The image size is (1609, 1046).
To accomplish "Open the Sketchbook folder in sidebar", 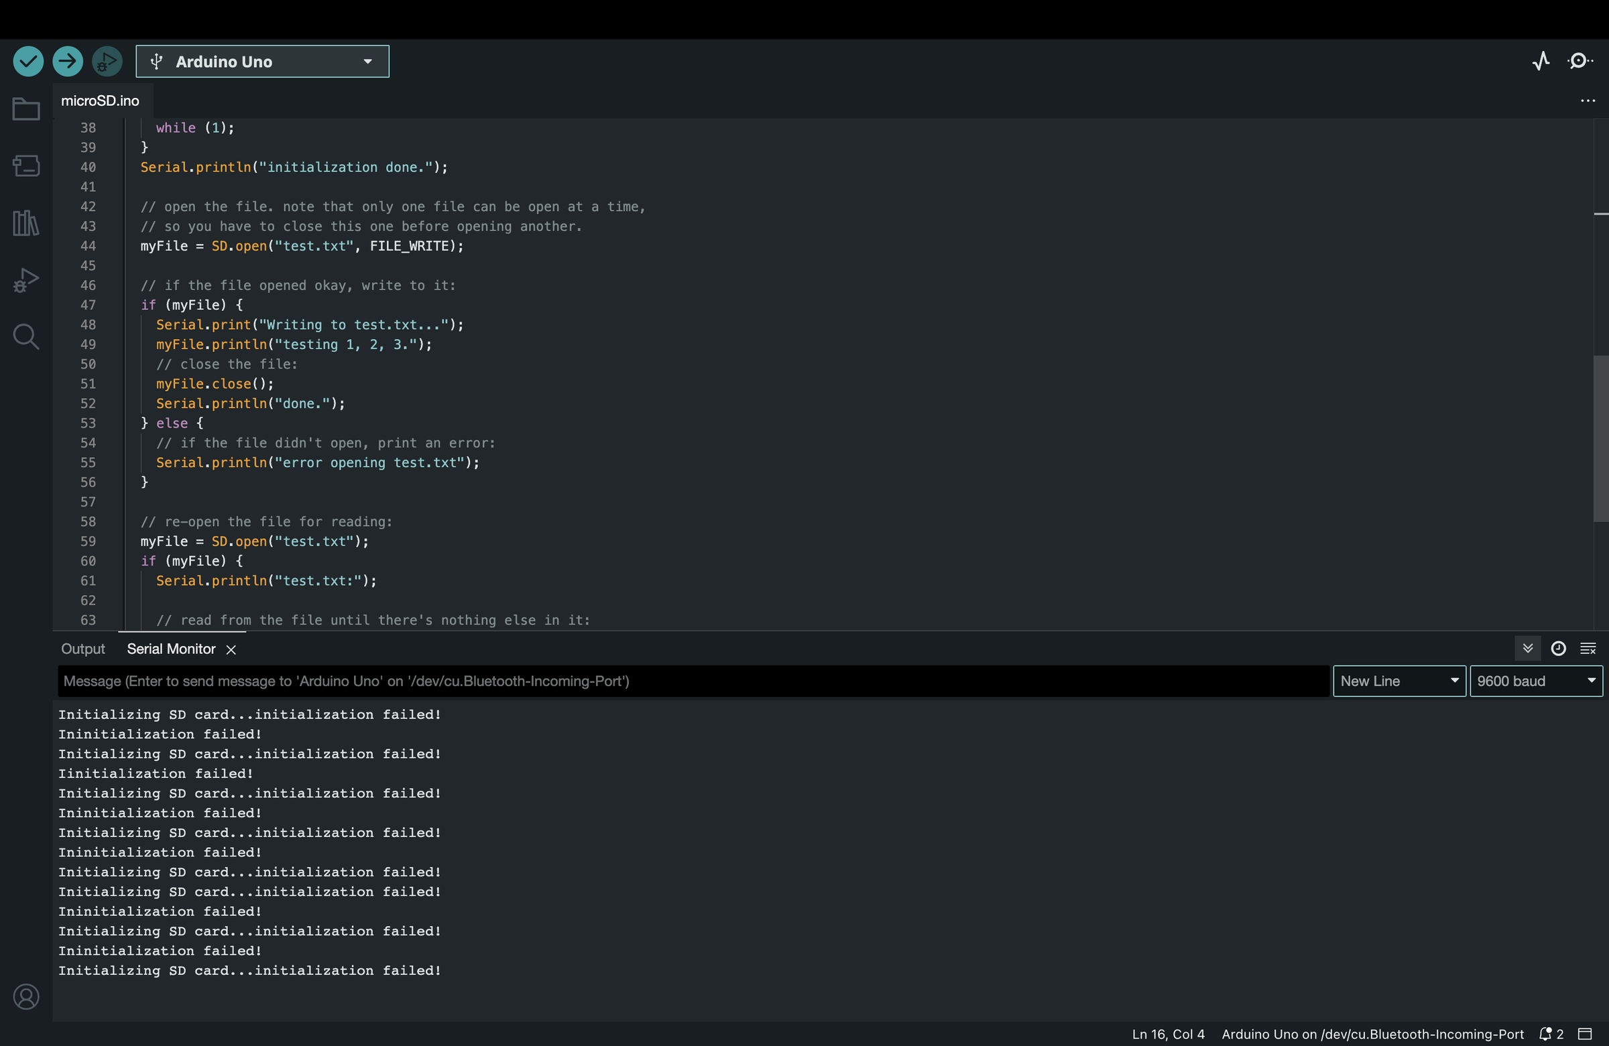I will click(26, 109).
